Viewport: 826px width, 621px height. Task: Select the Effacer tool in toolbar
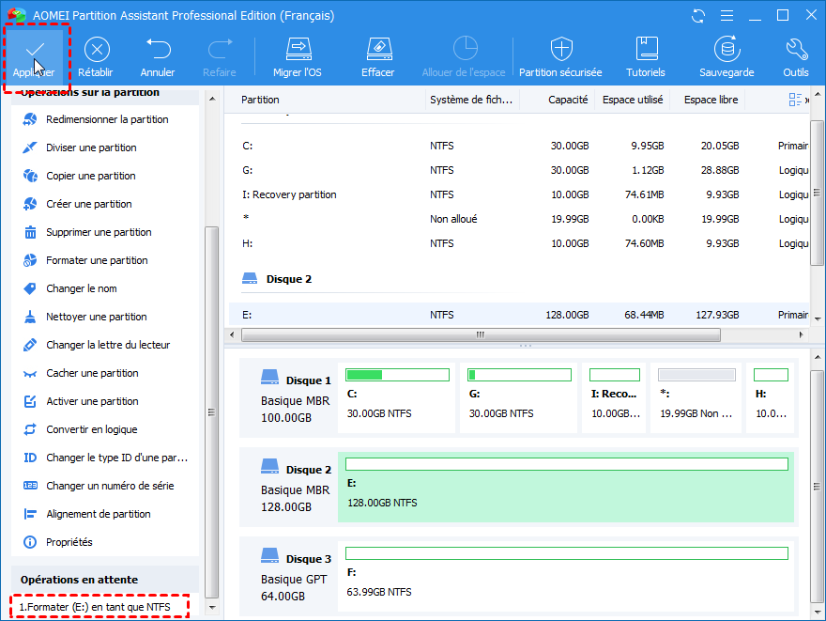tap(377, 56)
